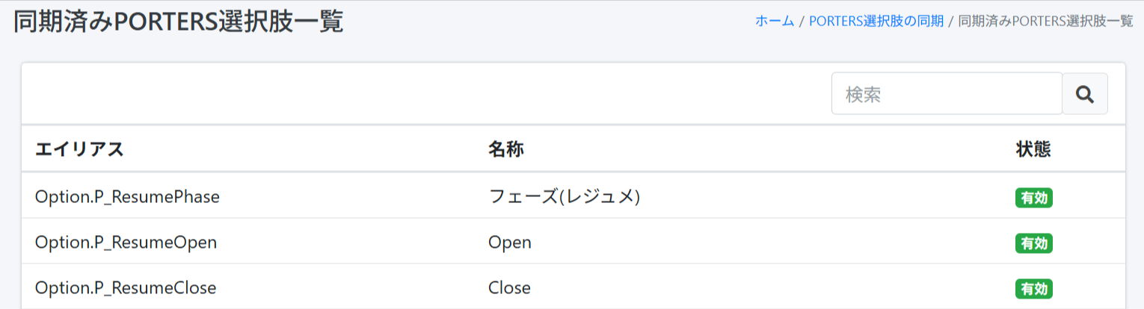The height and width of the screenshot is (309, 1144).
Task: Click the 有効 badge for Option.P_ResumeClose
Action: tap(1033, 288)
